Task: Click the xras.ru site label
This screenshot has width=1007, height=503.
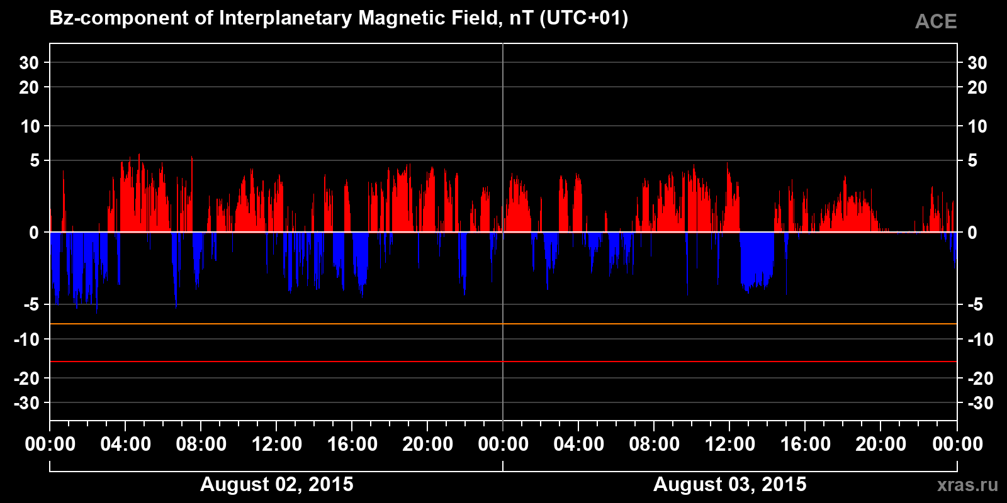Action: (967, 485)
